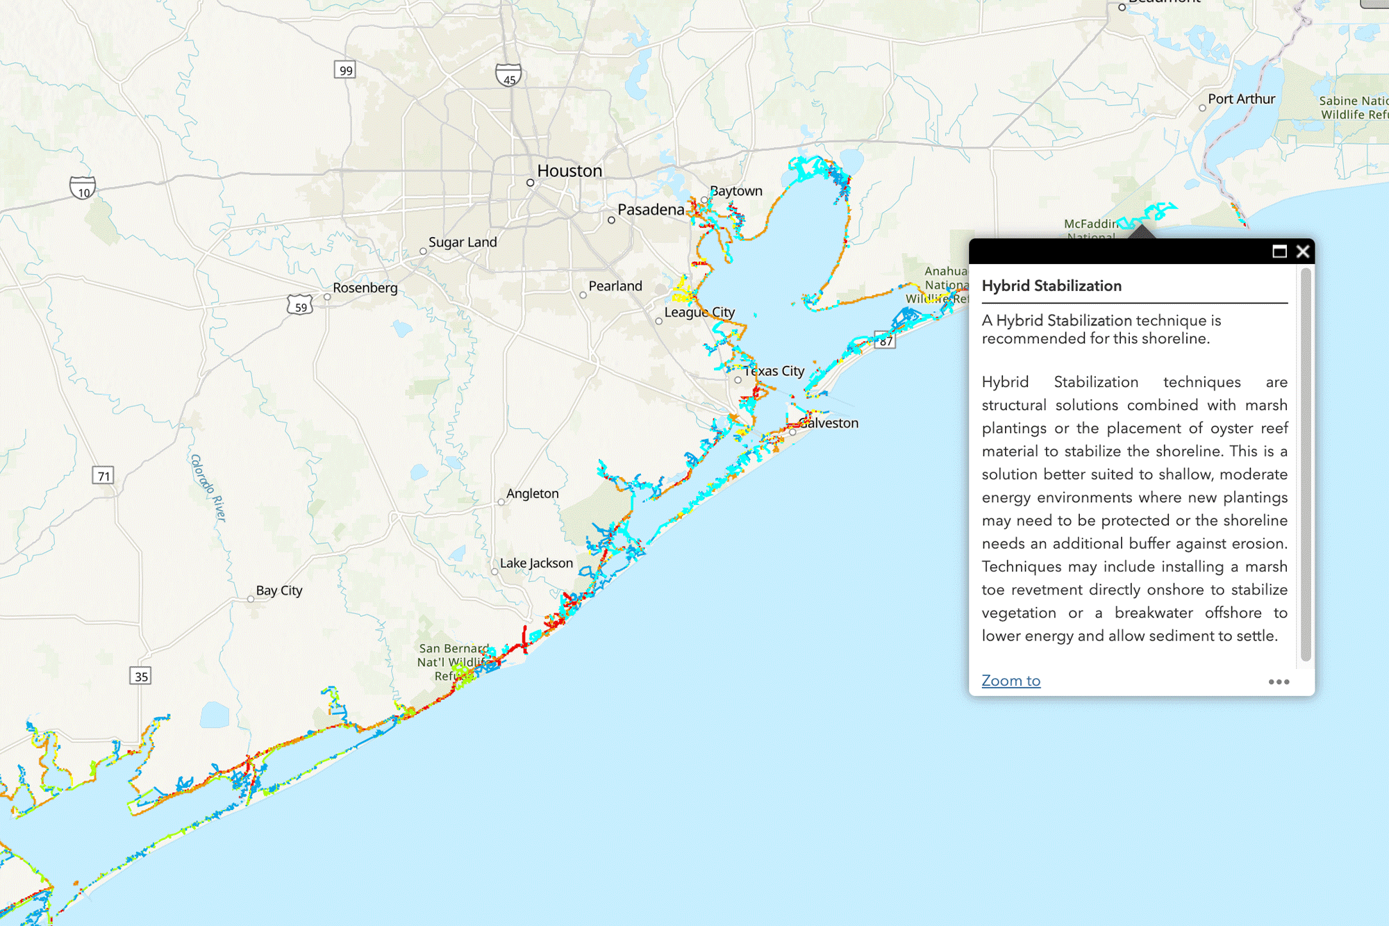Click the Sugar Land city label
The height and width of the screenshot is (926, 1389).
463,242
